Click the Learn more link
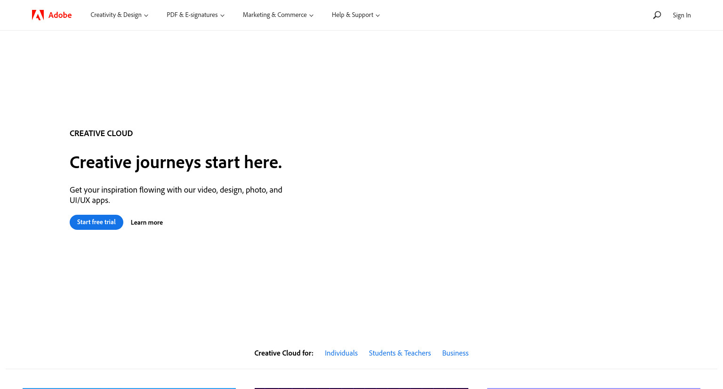The height and width of the screenshot is (389, 723). point(147,222)
